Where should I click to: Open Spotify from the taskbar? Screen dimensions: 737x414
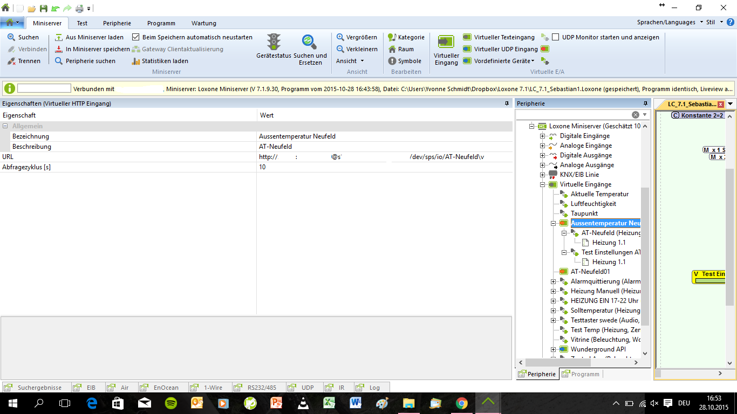[170, 403]
